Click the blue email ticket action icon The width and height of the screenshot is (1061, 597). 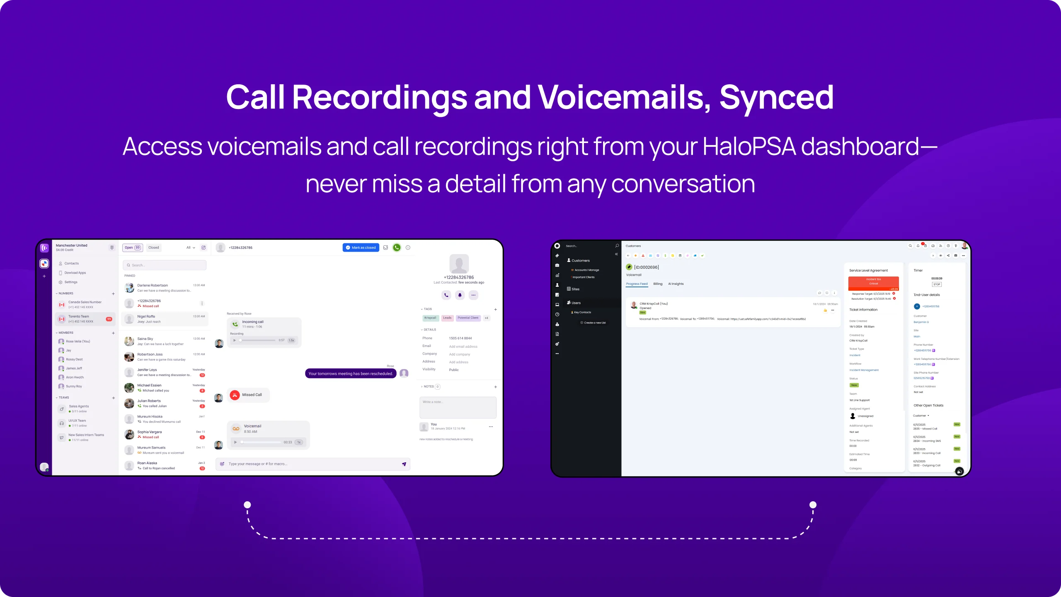coord(650,256)
